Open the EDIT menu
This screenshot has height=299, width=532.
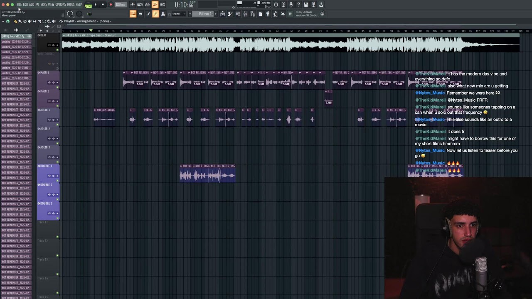click(x=26, y=5)
